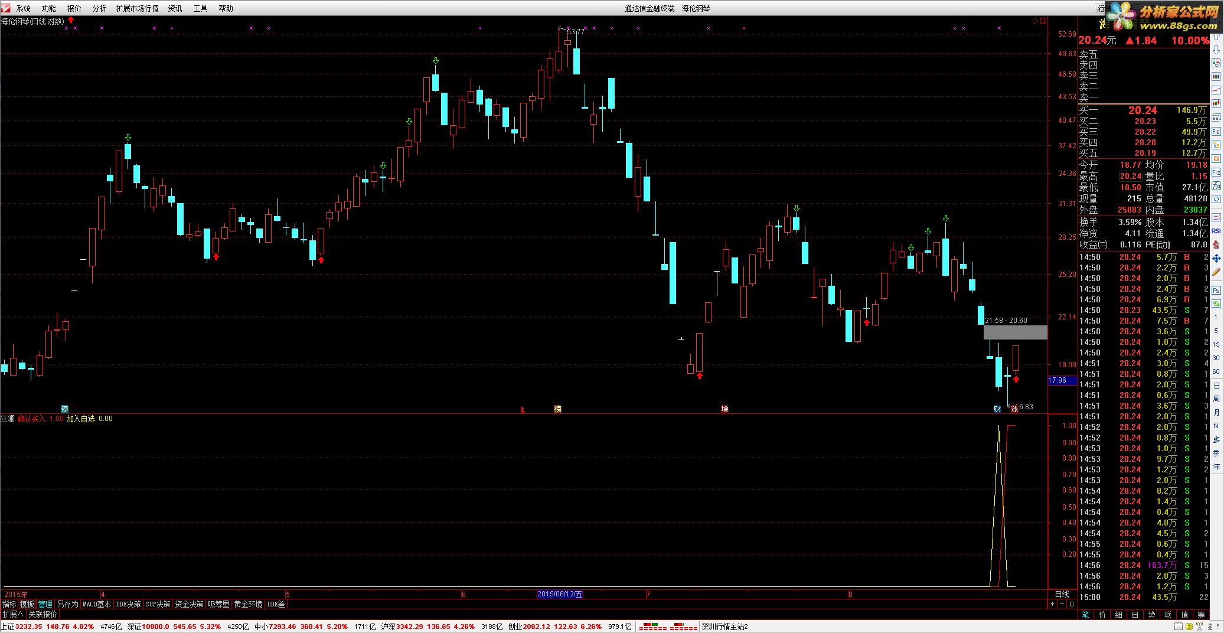1224x633 pixels.
Task: Select the 30-minute period button
Action: tap(1216, 358)
